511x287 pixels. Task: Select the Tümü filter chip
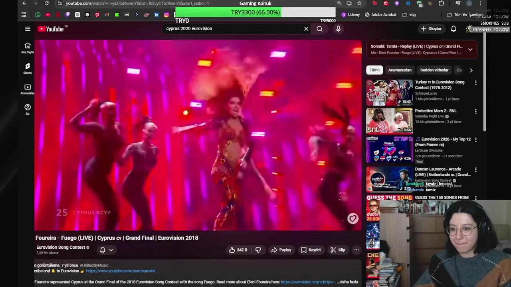coord(374,70)
